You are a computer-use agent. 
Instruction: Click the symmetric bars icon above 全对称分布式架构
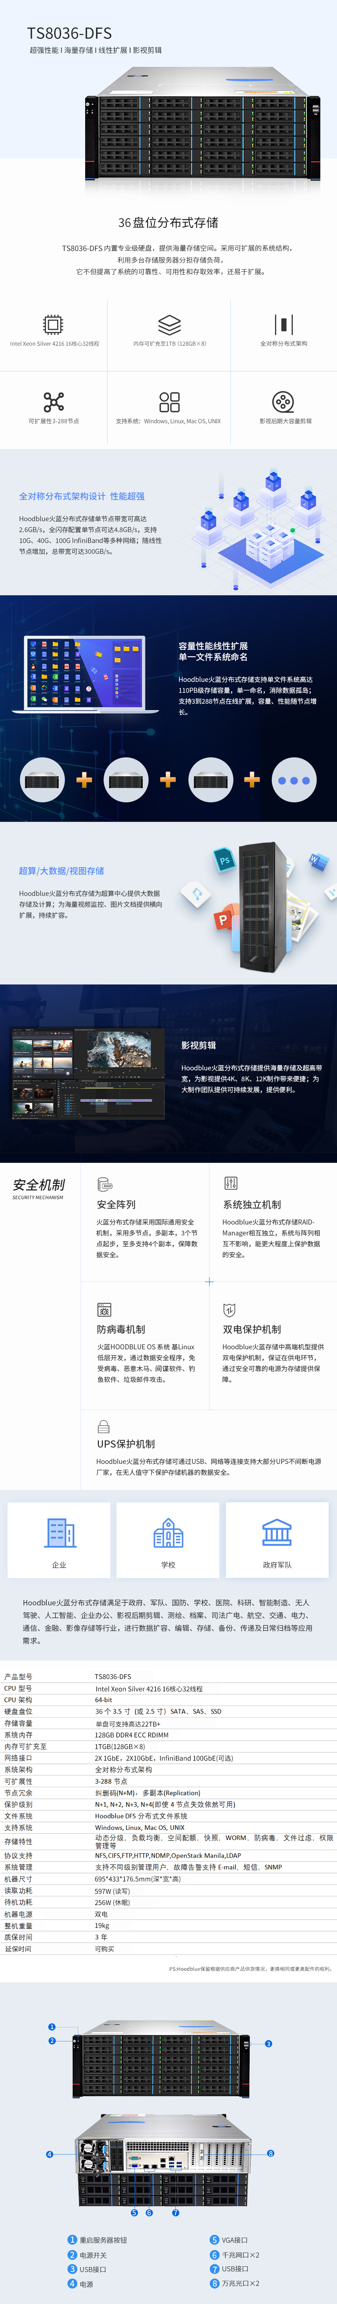coord(283,324)
